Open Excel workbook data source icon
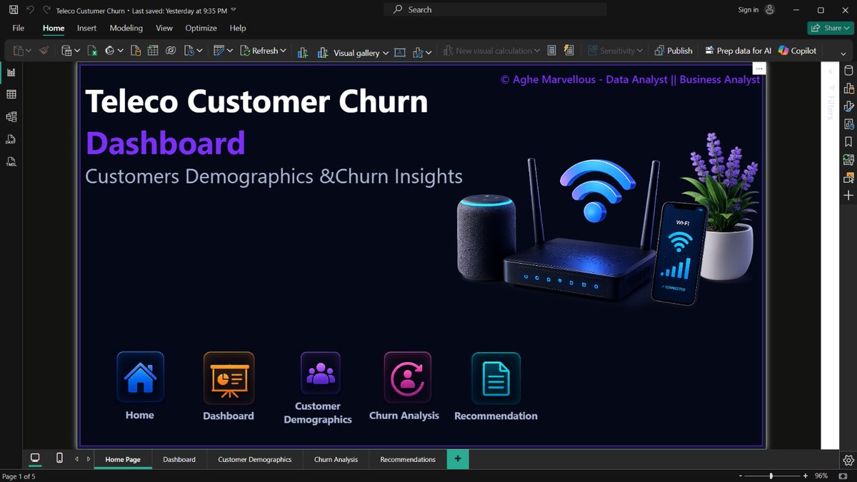 click(92, 51)
